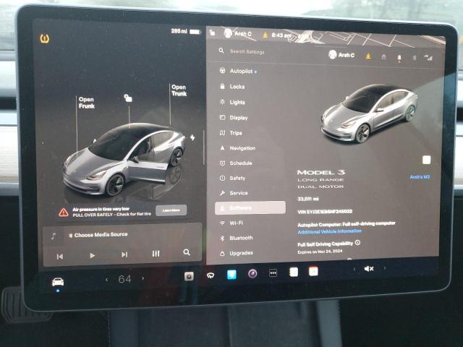Open the windshield wiper controls
The width and height of the screenshot is (463, 347).
click(x=211, y=275)
